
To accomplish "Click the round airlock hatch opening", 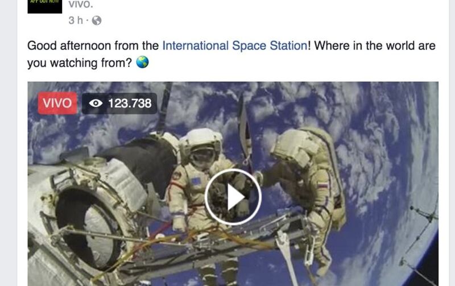I will pyautogui.click(x=87, y=229).
